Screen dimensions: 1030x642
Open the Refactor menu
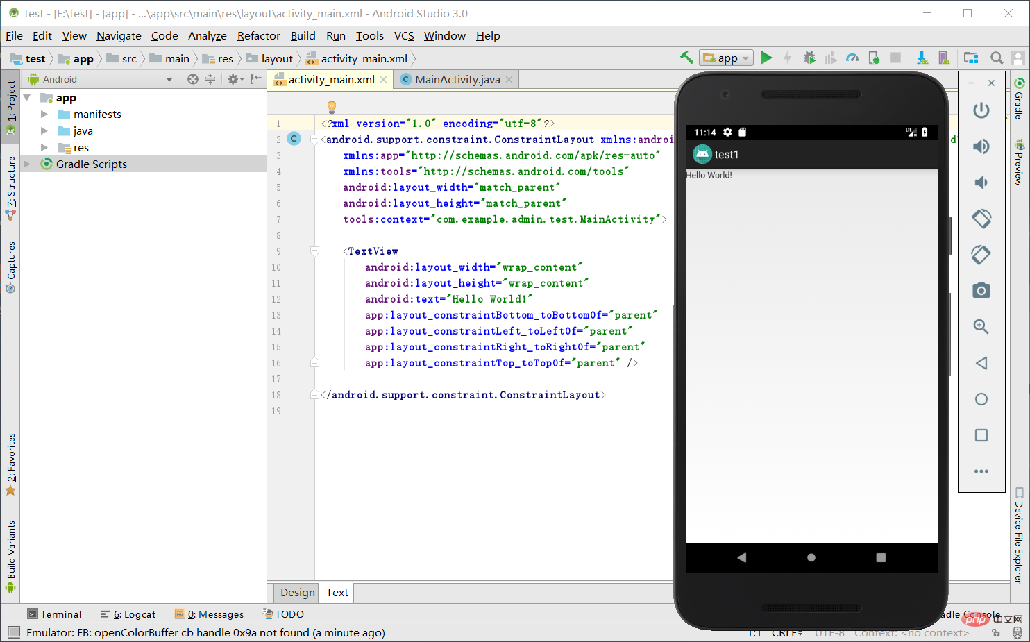[x=258, y=35]
